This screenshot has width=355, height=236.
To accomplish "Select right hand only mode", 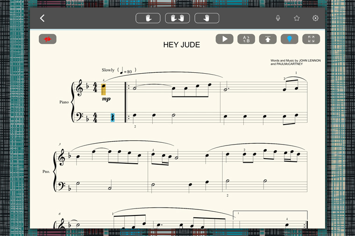I will tap(207, 18).
